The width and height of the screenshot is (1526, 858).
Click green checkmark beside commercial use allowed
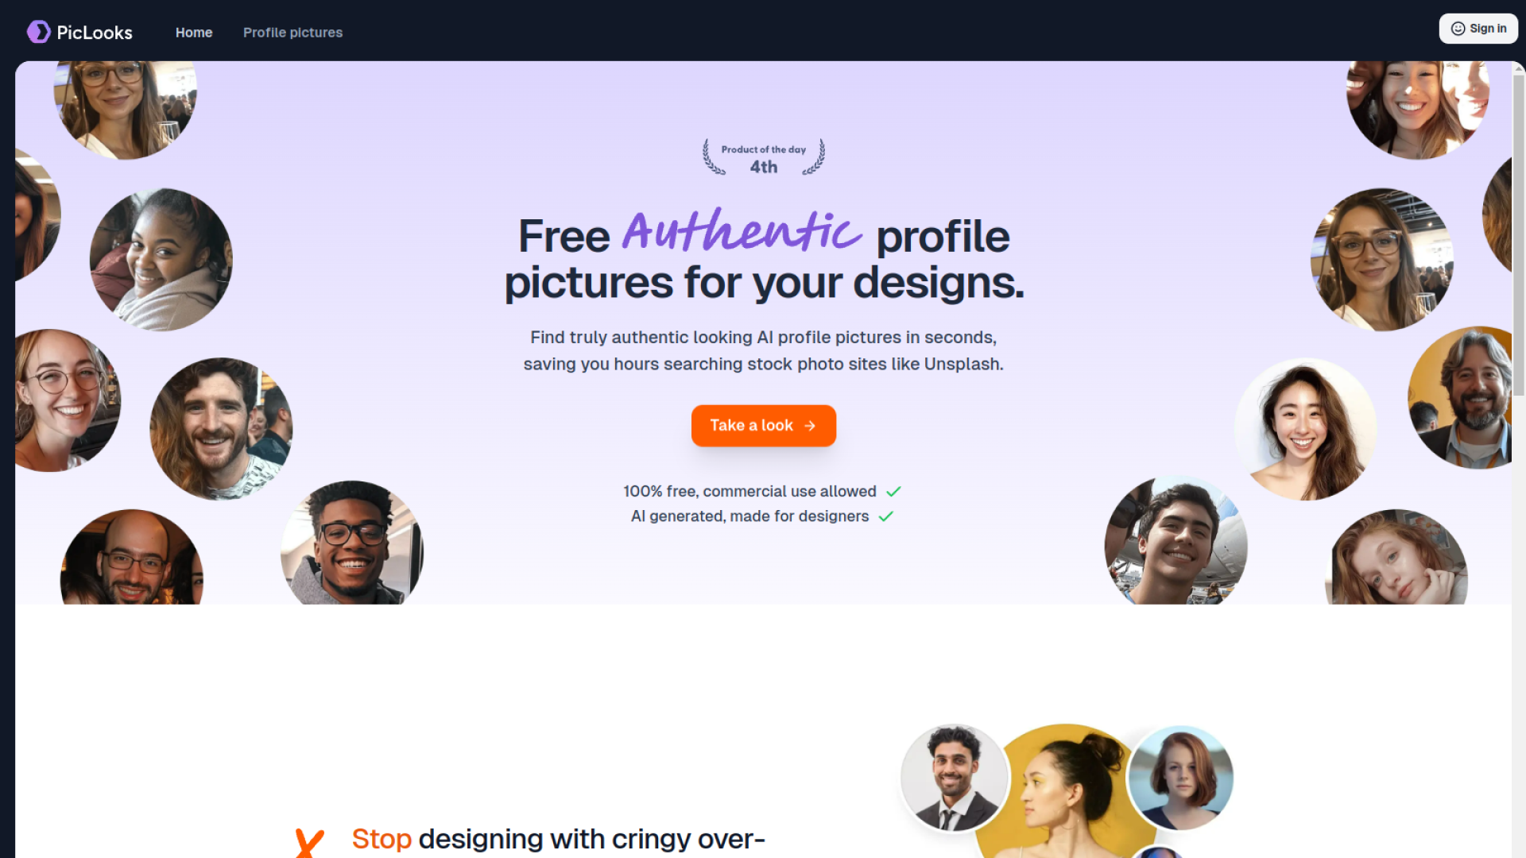click(893, 492)
